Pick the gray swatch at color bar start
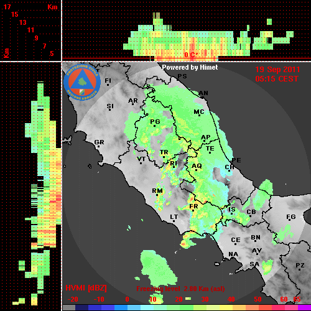The width and height of the screenshot is (311, 311). (69, 308)
